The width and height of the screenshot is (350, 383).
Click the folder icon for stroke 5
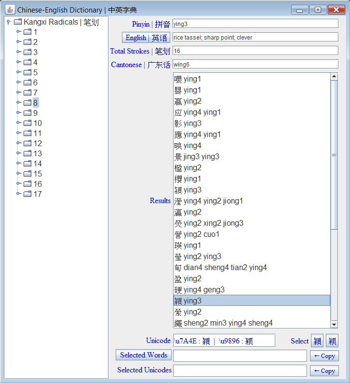[27, 72]
